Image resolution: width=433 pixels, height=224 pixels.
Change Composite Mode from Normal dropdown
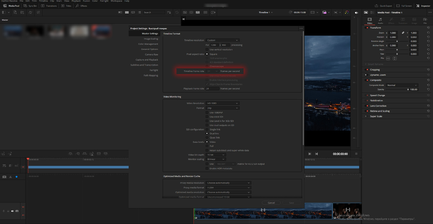402,85
